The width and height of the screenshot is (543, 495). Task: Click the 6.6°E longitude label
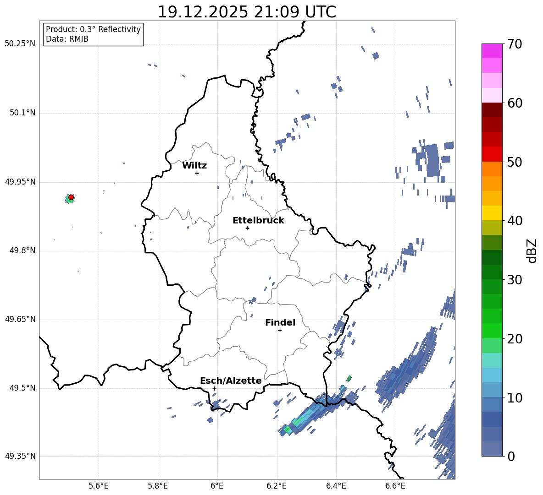coord(395,486)
